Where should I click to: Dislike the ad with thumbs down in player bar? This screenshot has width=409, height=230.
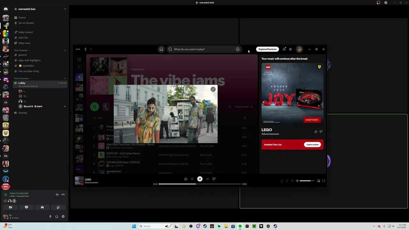pos(214,179)
